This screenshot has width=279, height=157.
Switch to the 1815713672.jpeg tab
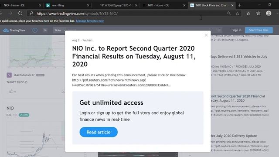116,5
